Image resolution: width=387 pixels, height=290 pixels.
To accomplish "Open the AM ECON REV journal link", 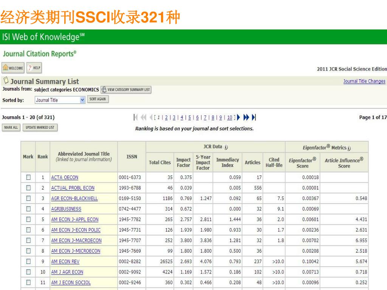I will [65, 261].
